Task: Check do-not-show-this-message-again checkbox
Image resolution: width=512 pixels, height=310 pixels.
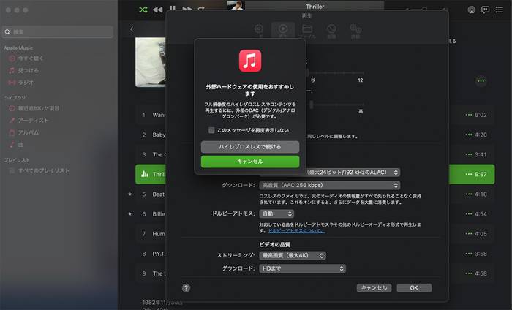Action: pos(211,130)
